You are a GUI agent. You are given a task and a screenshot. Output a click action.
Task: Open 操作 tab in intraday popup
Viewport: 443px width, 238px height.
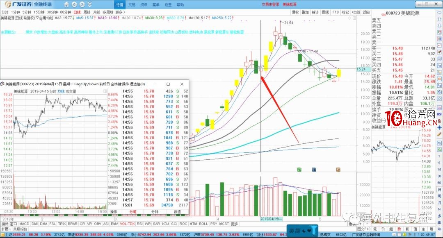coord(113,212)
